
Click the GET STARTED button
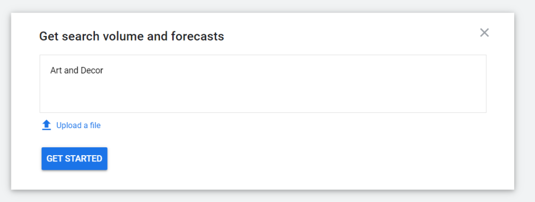click(x=74, y=158)
